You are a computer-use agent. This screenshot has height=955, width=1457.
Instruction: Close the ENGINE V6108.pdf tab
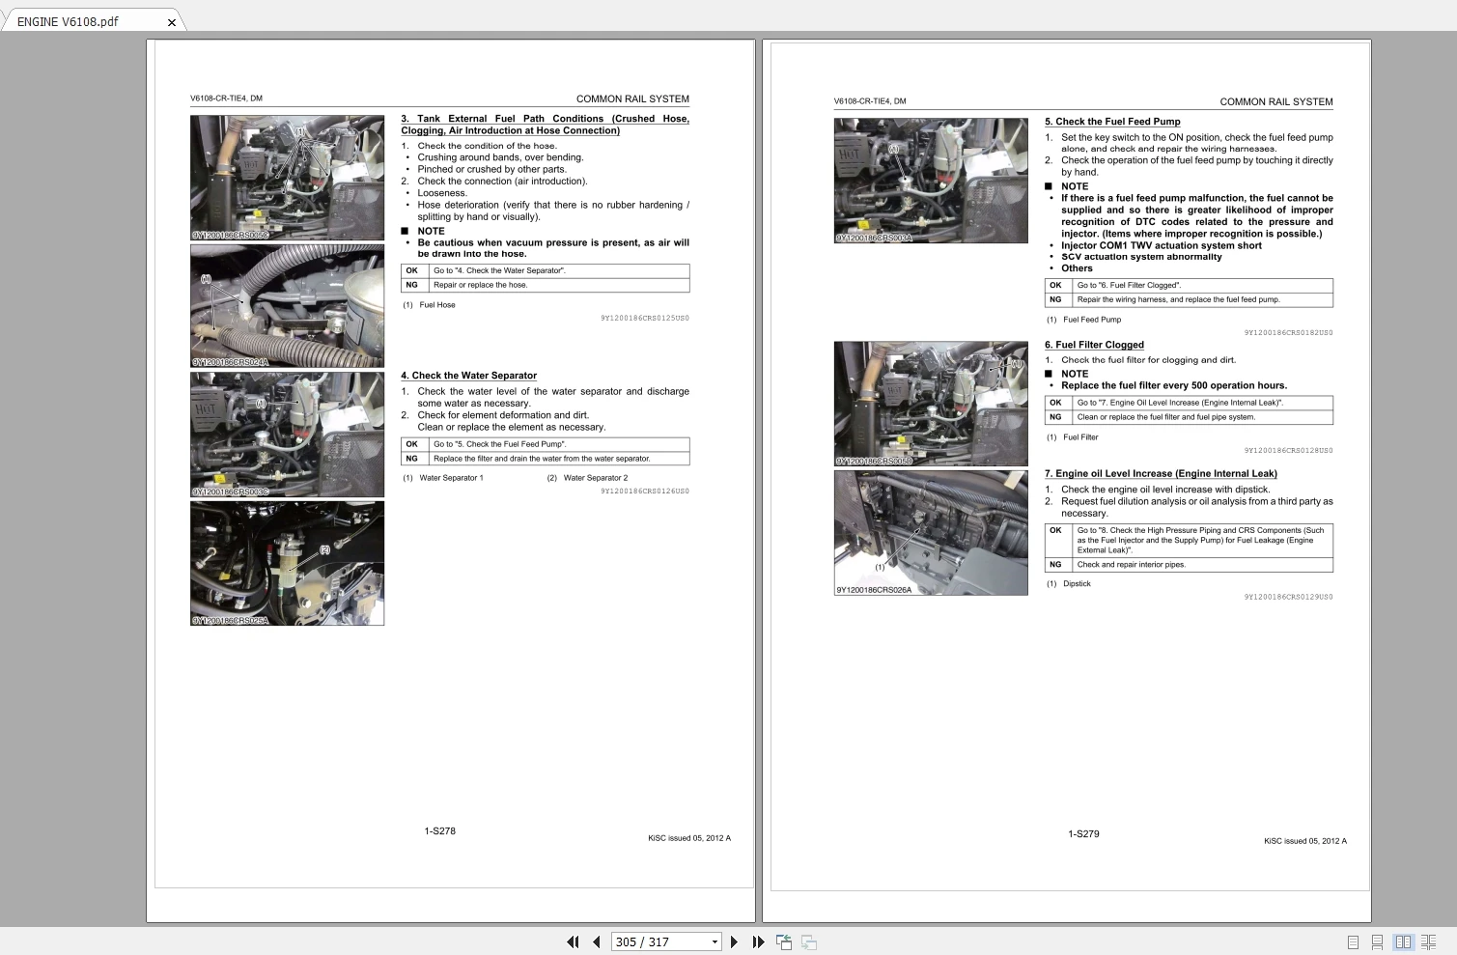172,22
